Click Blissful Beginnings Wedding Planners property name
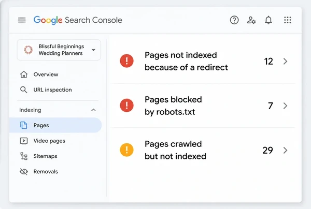 coord(61,50)
